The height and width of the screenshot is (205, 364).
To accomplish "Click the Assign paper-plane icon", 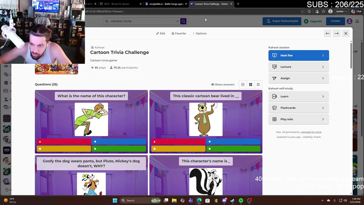I will (274, 78).
